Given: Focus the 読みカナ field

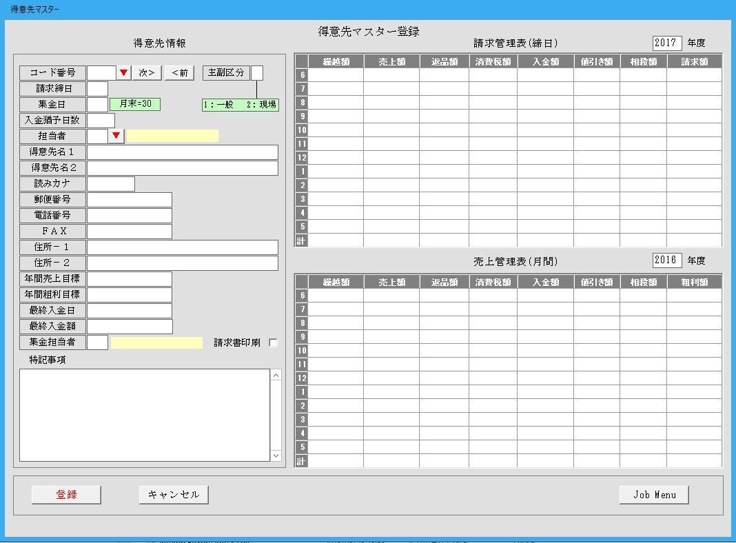Looking at the screenshot, I should pos(111,184).
